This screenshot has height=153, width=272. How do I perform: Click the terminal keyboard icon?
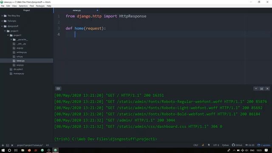pos(58,89)
